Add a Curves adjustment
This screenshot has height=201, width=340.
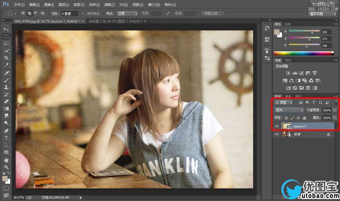(x=301, y=73)
